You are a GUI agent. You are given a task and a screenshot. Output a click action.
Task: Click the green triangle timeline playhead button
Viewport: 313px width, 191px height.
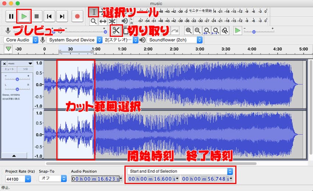pyautogui.click(x=8, y=49)
